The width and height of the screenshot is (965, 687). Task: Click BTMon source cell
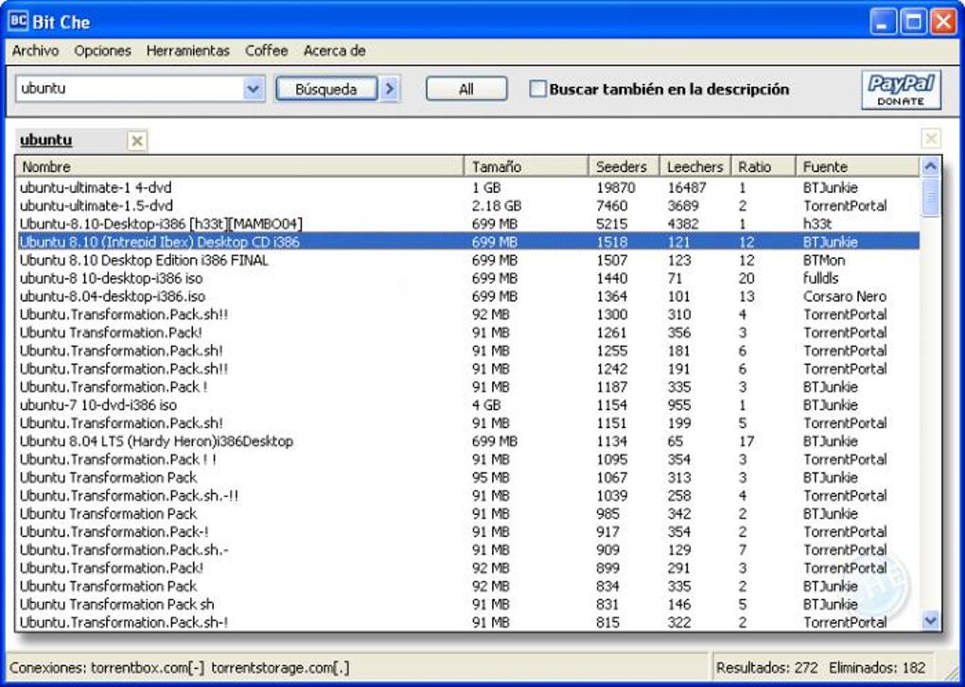coord(824,260)
